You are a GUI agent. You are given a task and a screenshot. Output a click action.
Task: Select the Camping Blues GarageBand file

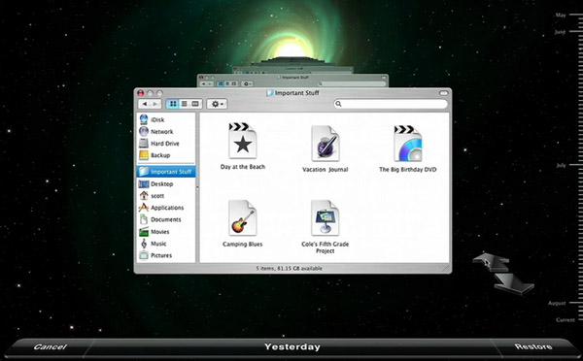coord(242,218)
